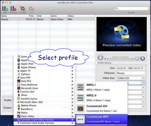This screenshot has height=126, width=151.
Task: Click the BlackBerry icon in menu
Action: [x=19, y=109]
